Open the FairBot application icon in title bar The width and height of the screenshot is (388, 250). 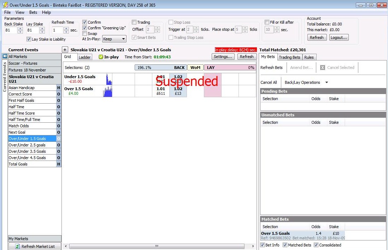pyautogui.click(x=5, y=5)
